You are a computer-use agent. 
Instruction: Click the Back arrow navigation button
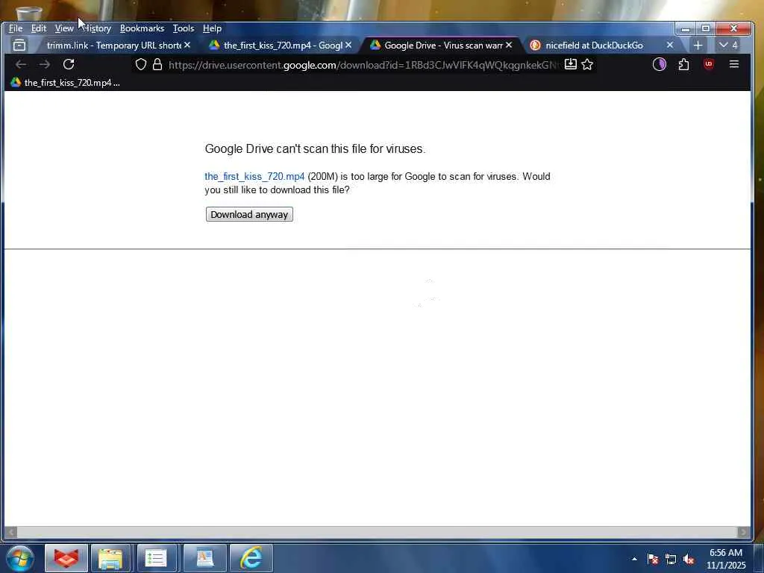[20, 64]
